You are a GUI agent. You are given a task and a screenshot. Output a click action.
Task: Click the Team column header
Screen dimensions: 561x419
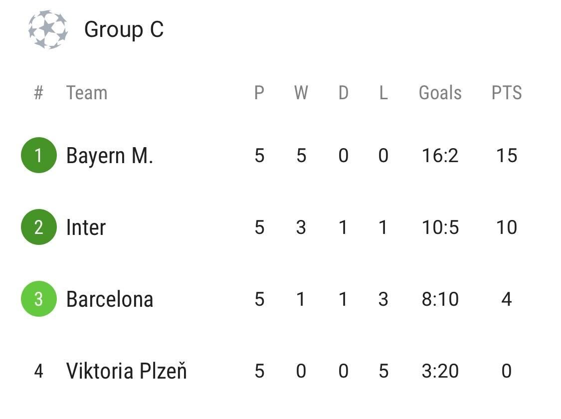(87, 93)
